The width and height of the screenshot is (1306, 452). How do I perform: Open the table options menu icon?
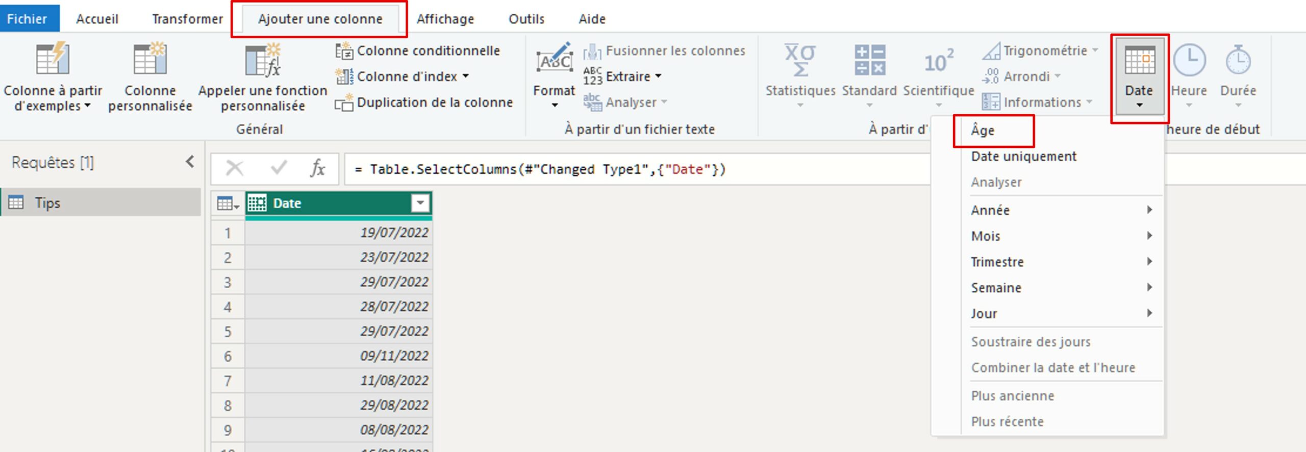click(x=228, y=204)
